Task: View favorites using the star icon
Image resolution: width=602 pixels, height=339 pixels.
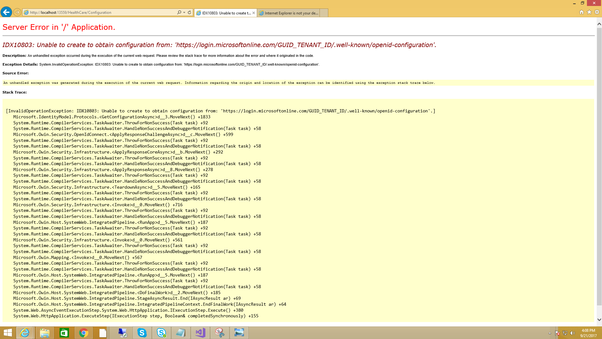Action: point(589,12)
